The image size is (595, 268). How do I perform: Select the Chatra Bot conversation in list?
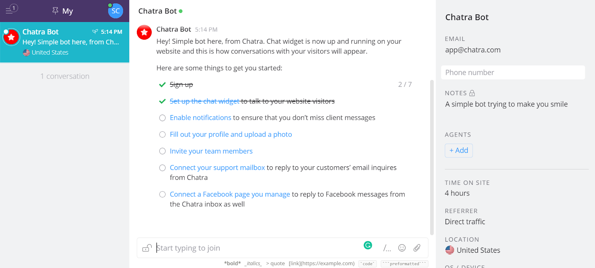click(x=65, y=42)
